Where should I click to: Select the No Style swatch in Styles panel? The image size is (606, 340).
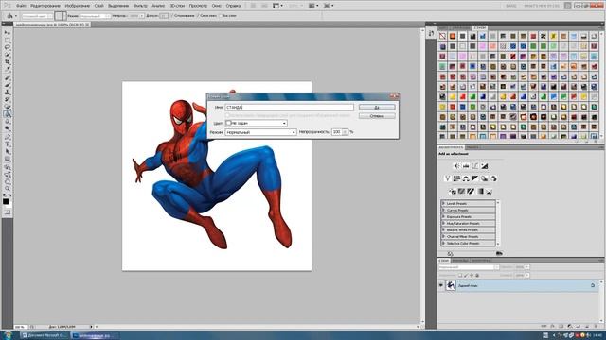(442, 36)
